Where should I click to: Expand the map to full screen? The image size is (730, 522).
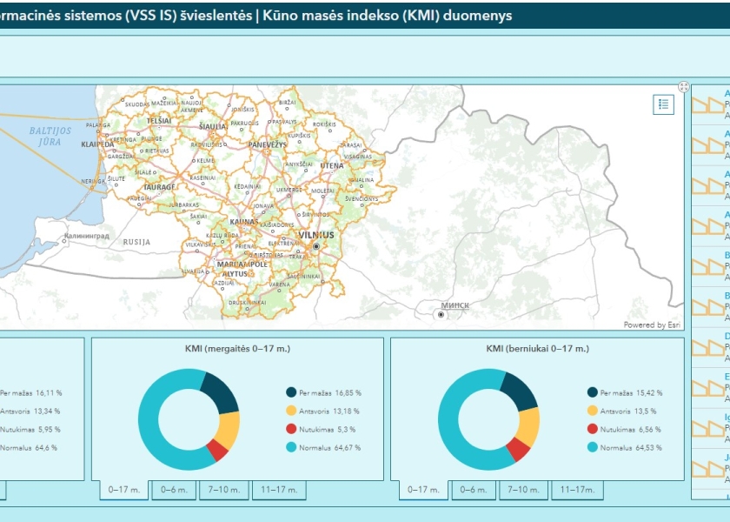coord(683,87)
